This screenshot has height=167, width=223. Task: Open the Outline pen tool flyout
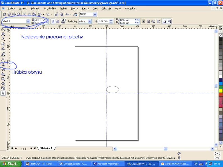point(3,64)
